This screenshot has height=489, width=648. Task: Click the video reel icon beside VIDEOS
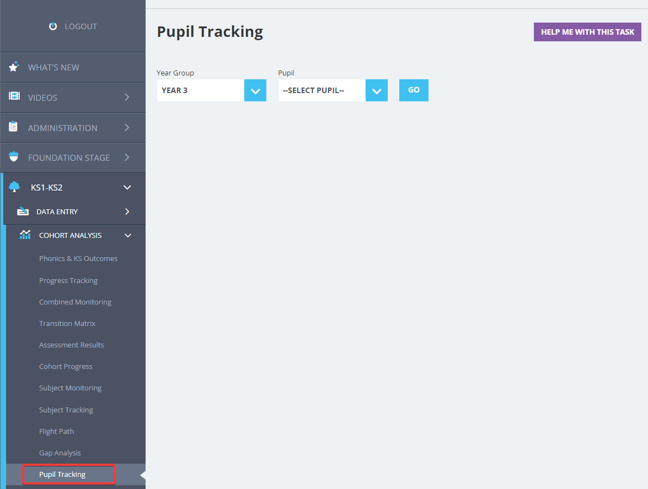(x=13, y=97)
